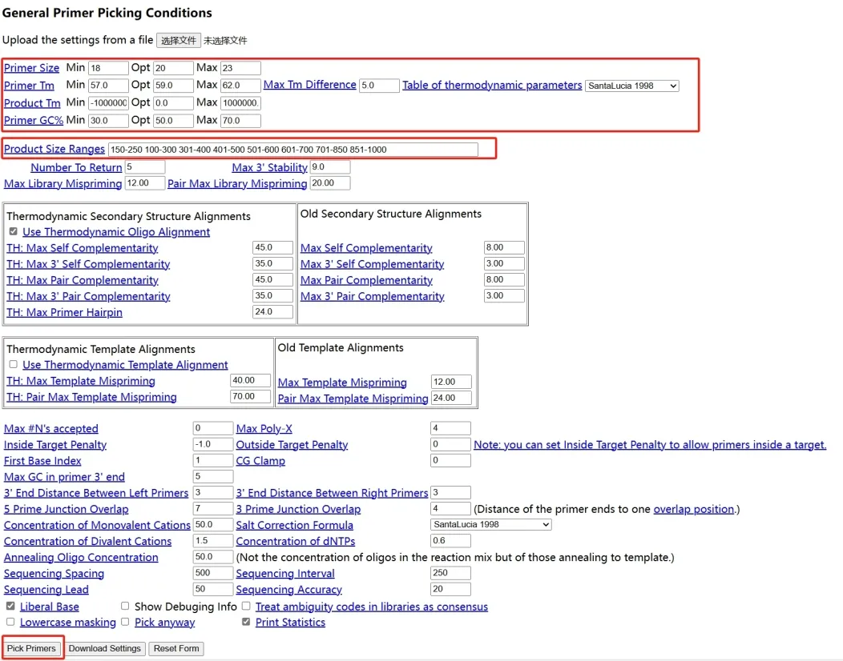Enable Lowercase masking checkbox
Screen dimensions: 843x661
pyautogui.click(x=10, y=621)
